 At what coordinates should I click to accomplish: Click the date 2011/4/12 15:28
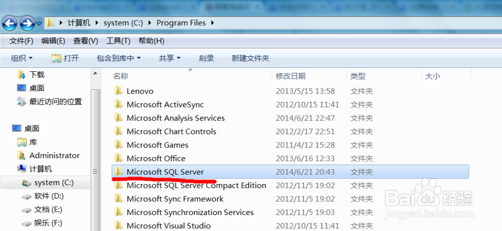pos(305,145)
